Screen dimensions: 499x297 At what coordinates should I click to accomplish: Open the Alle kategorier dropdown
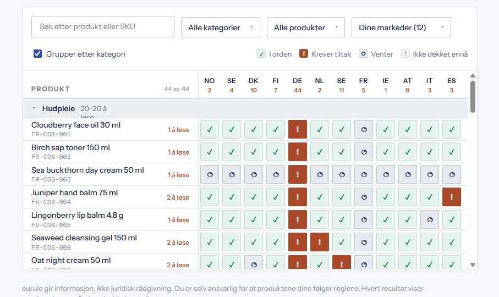coord(221,28)
